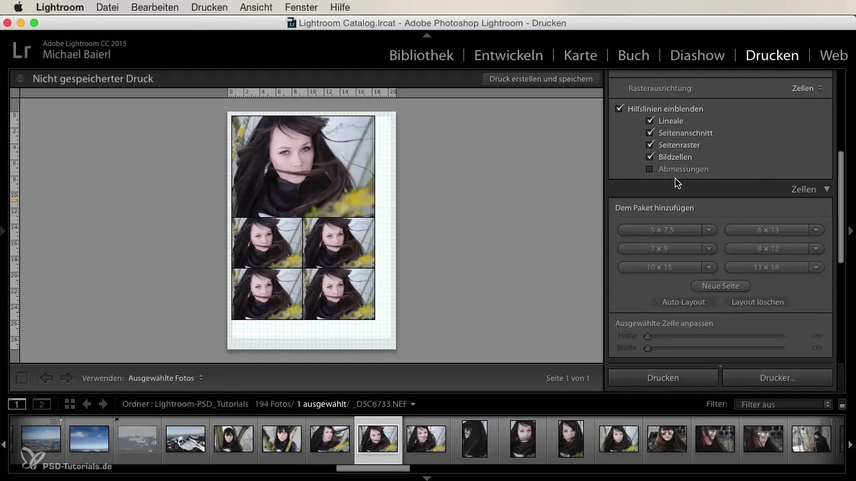Screen dimensions: 856x481
Task: Open the Drucken menu in menu bar
Action: point(209,7)
